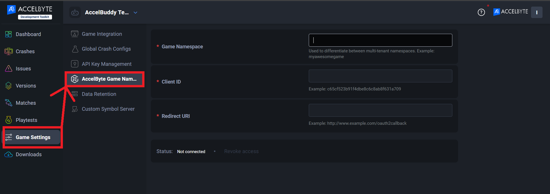This screenshot has width=550, height=194.
Task: Click the Redirect URI input field
Action: coord(380,110)
